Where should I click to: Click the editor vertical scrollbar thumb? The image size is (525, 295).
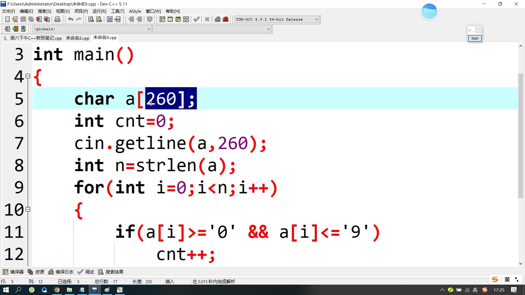(x=521, y=136)
